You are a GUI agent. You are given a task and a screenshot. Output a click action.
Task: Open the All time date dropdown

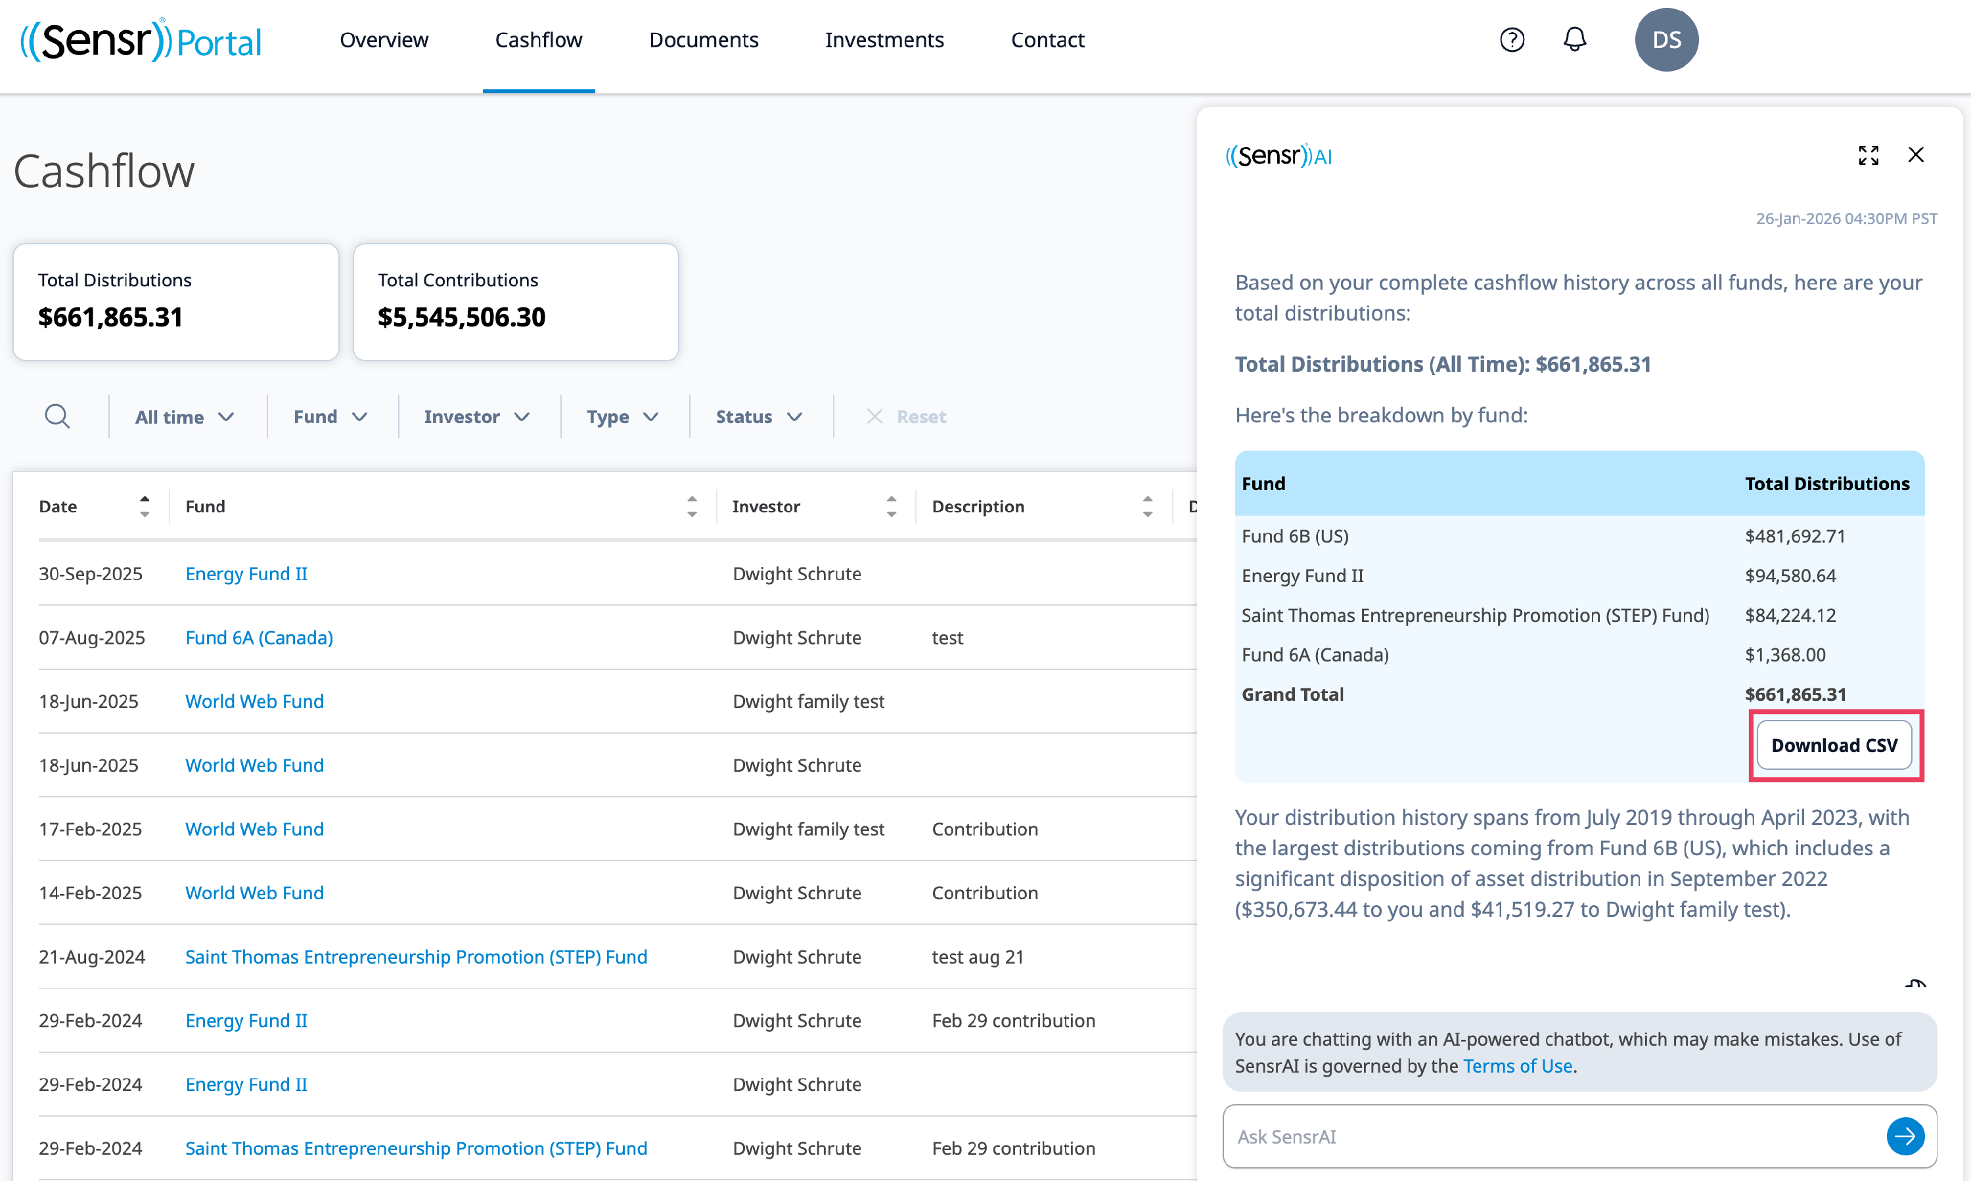coord(185,417)
